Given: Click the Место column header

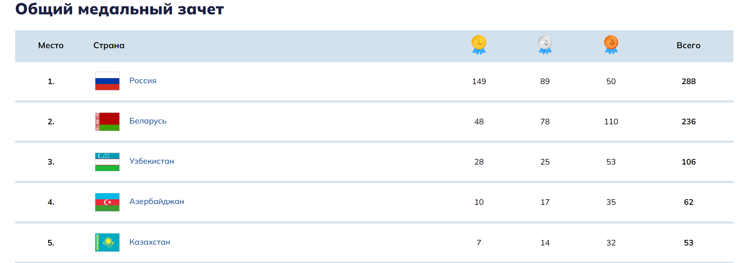Looking at the screenshot, I should pos(51,45).
